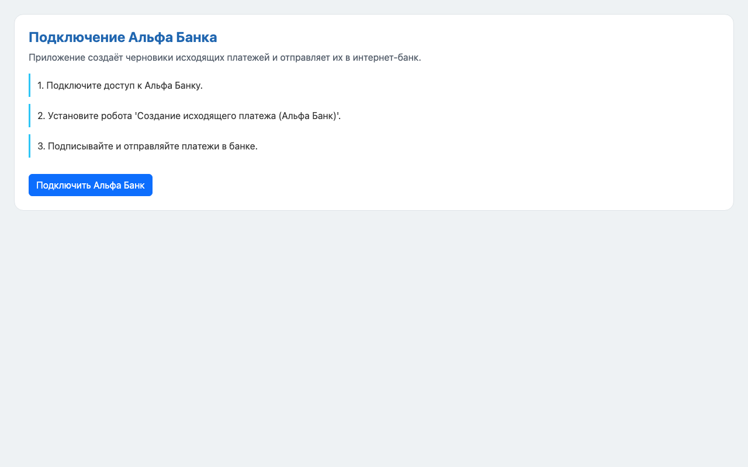
Task: Click the empty gray background below the card
Action: coord(374,339)
